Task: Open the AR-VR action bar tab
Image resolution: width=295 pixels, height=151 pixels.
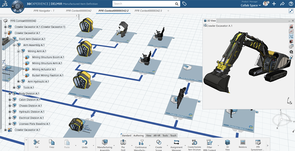Action: [x=157, y=136]
